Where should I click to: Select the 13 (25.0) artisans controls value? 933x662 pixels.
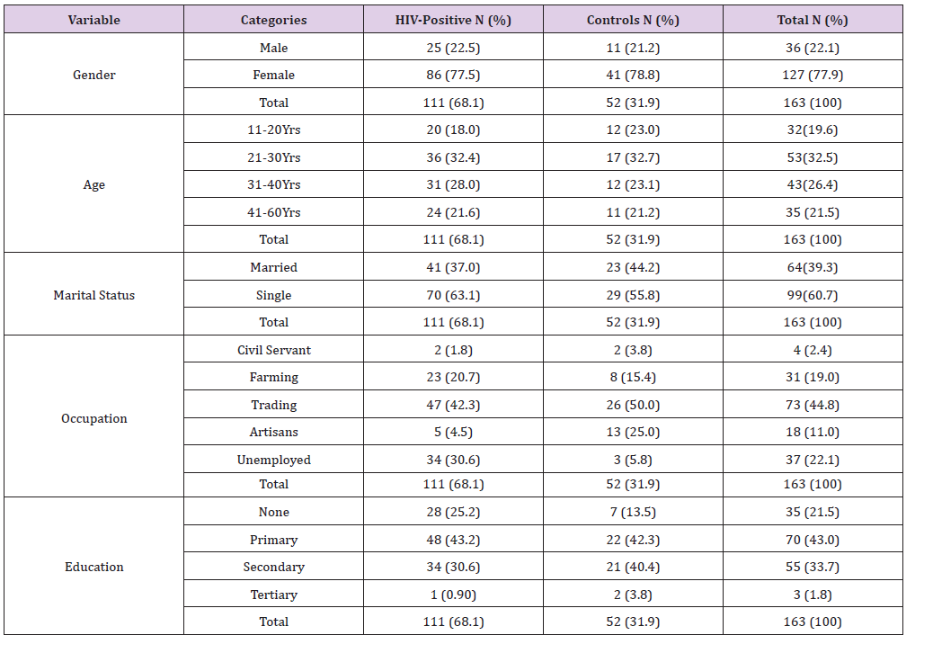633,432
